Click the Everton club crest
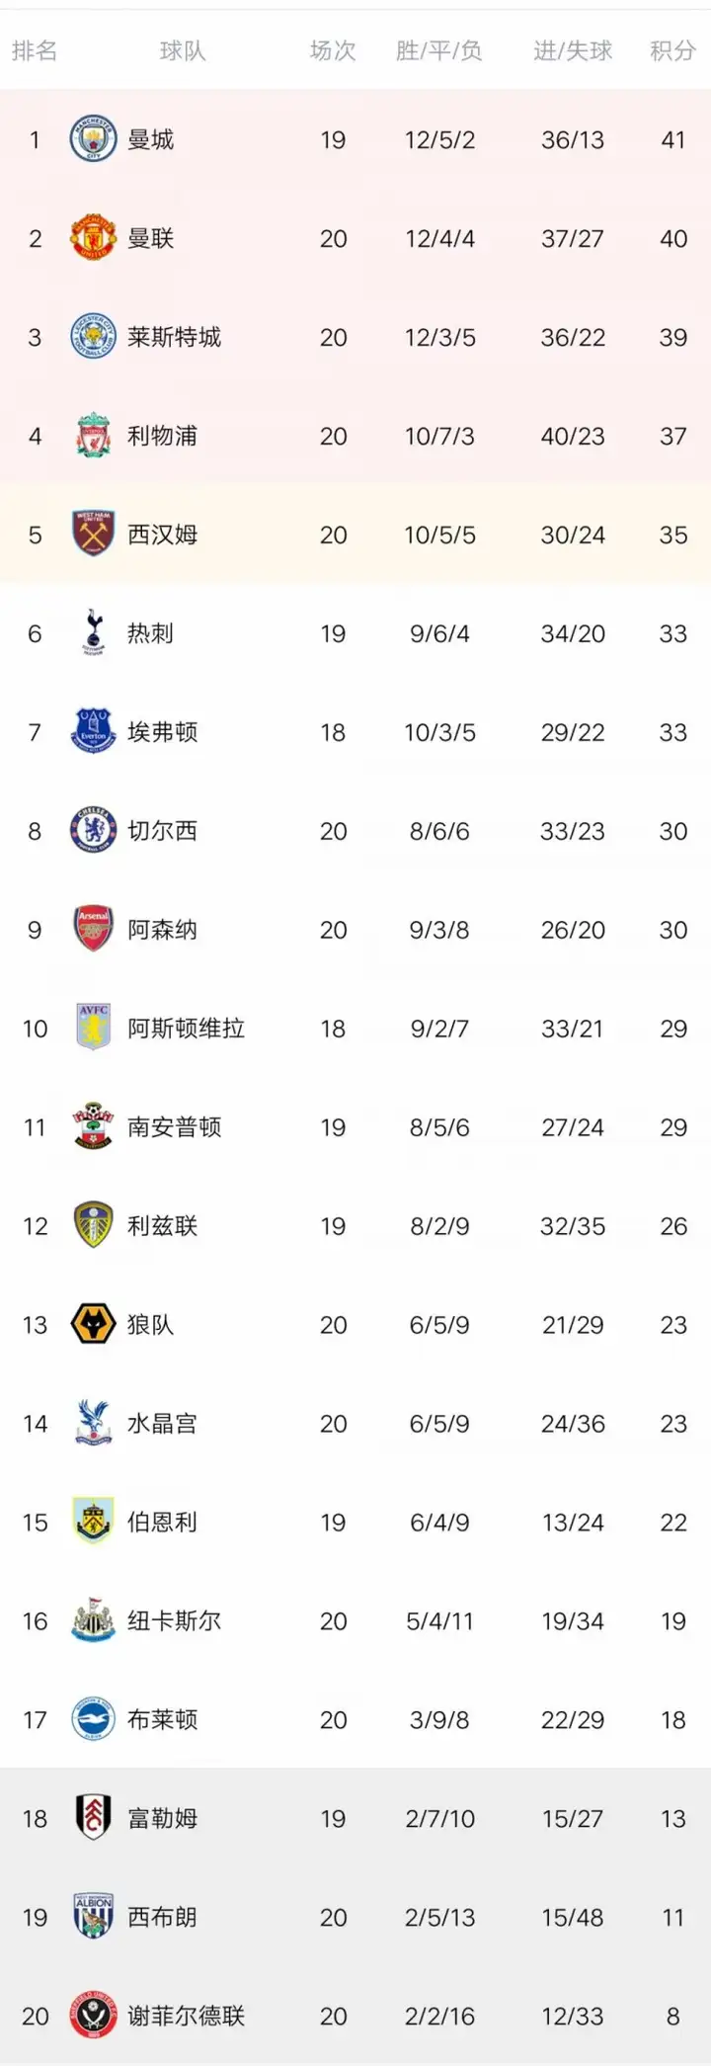The image size is (711, 2066). coord(94,732)
